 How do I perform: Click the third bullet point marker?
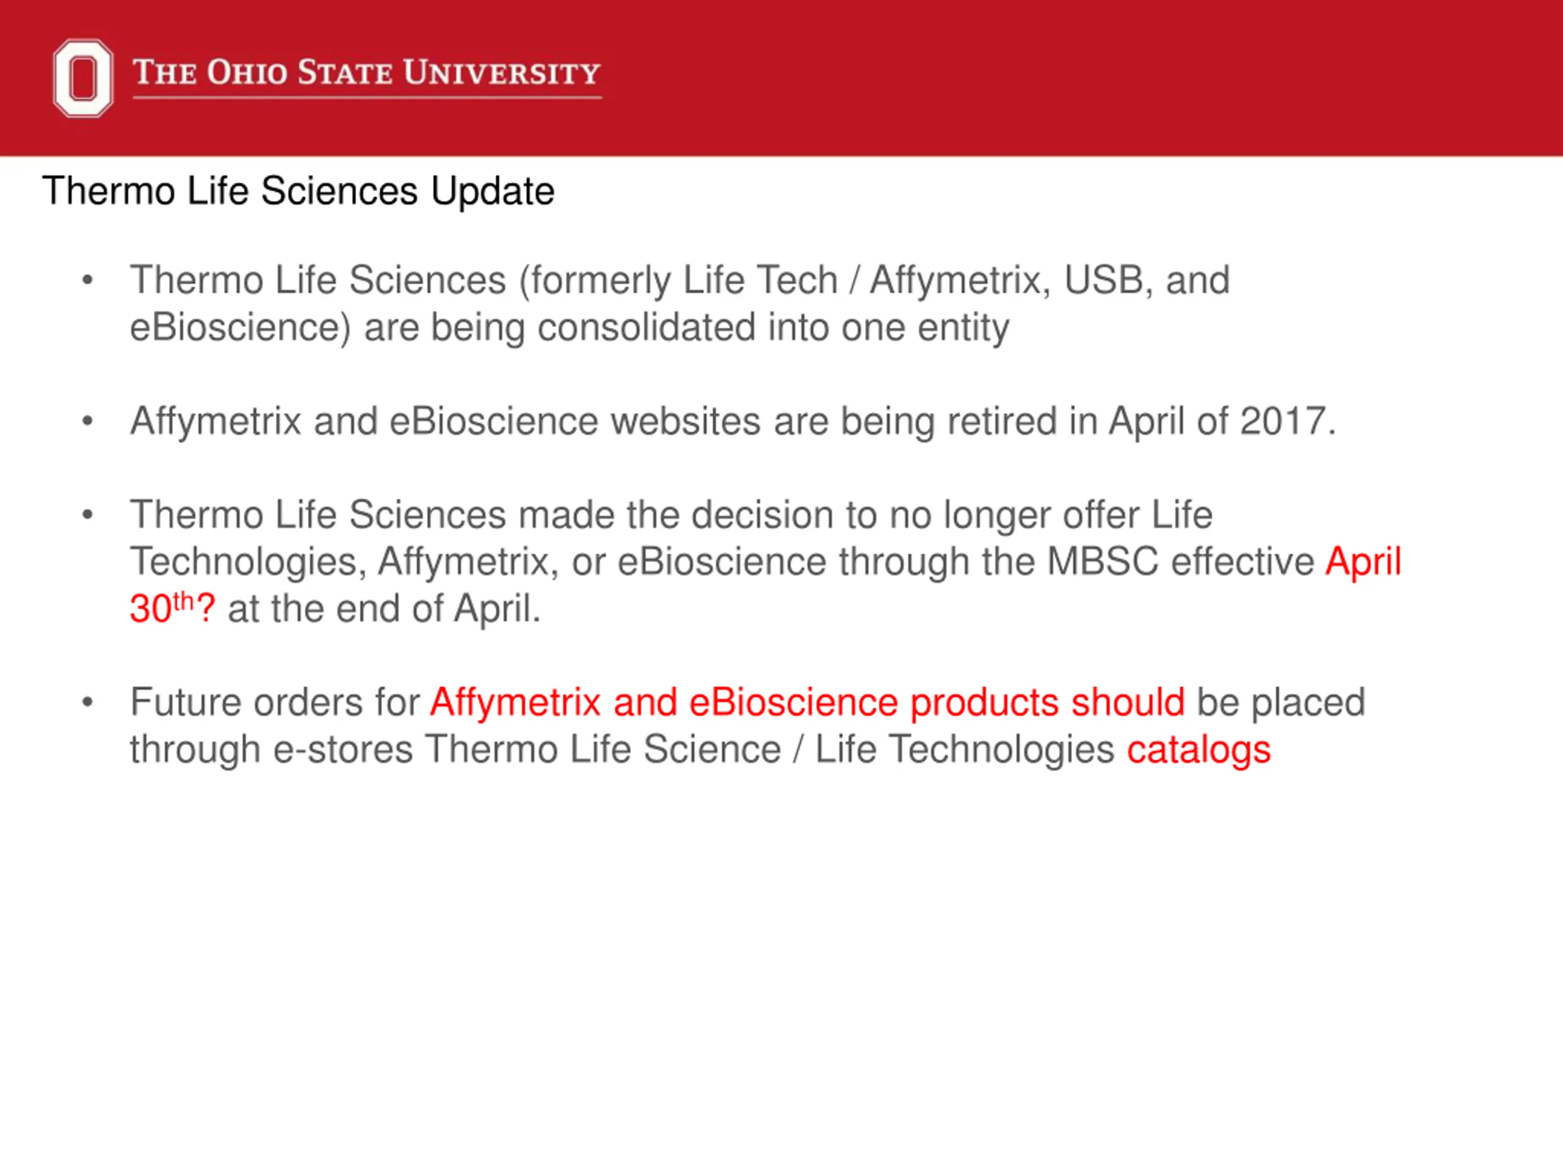coord(88,515)
